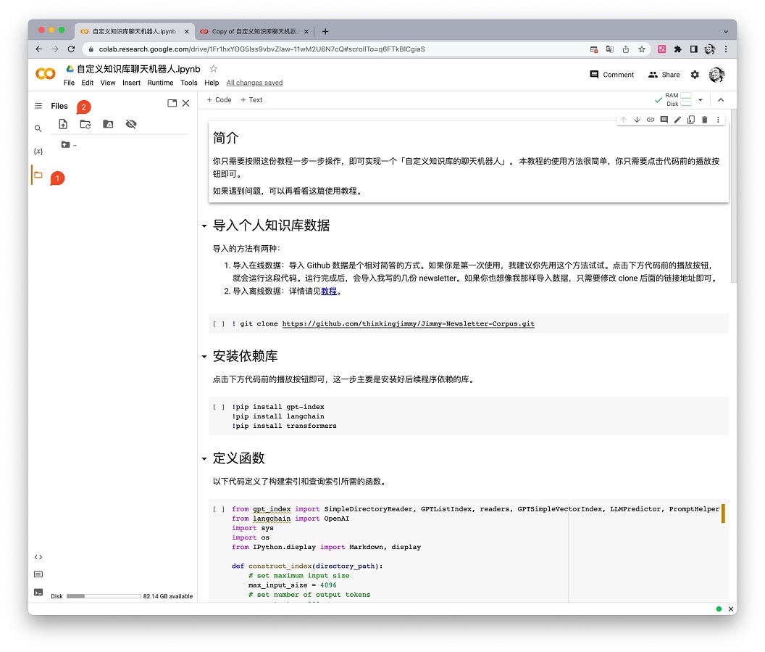The image size is (765, 652).
Task: Open the terminal icon in sidebar
Action: (x=38, y=592)
